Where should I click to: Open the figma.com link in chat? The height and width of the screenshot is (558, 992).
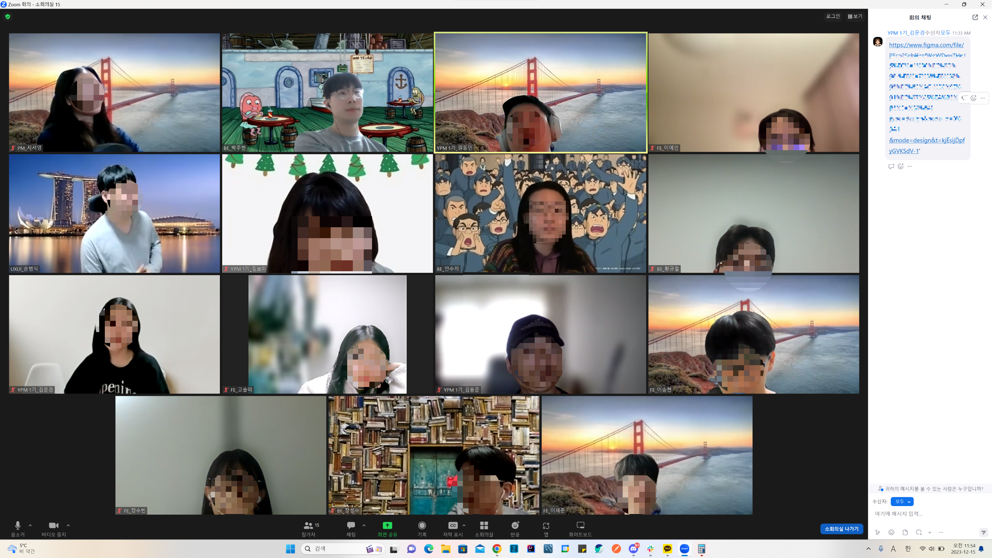pyautogui.click(x=926, y=45)
